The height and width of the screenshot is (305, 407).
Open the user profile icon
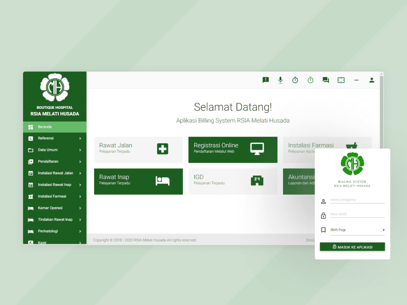tap(372, 80)
